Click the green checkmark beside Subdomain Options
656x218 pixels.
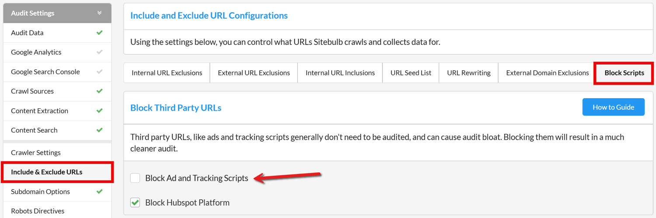[100, 191]
